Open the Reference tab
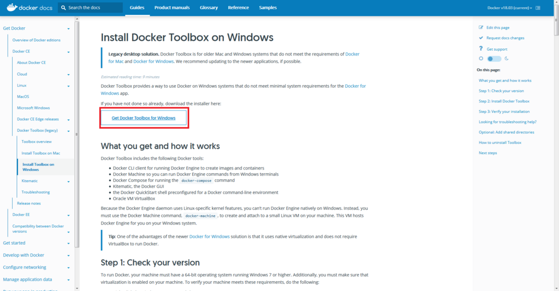Viewport: 559px width, 291px height. (x=239, y=8)
